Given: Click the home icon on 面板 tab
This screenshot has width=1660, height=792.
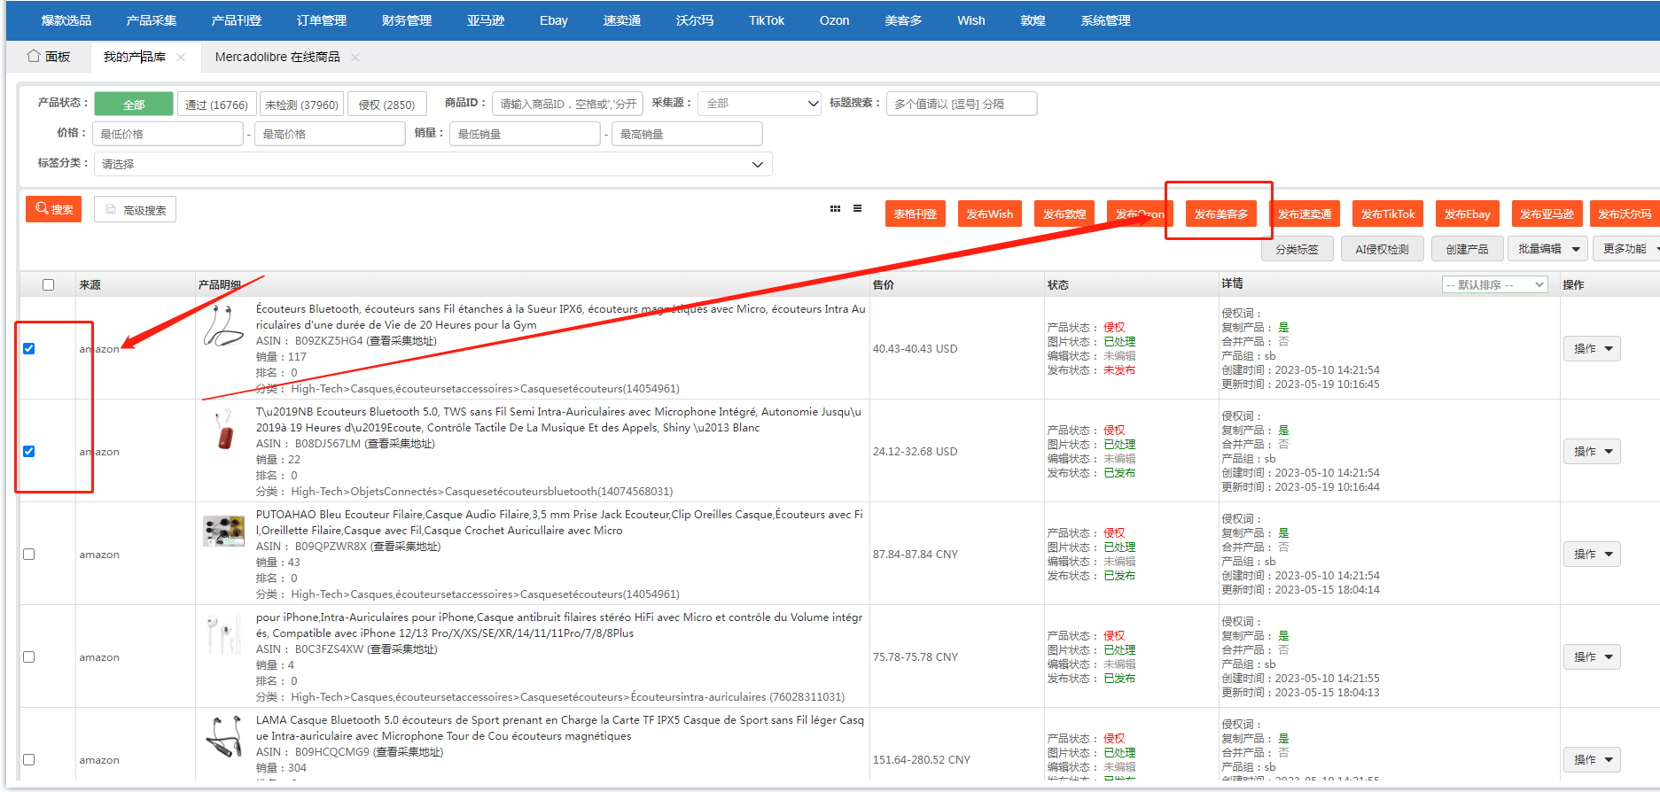Looking at the screenshot, I should point(34,56).
